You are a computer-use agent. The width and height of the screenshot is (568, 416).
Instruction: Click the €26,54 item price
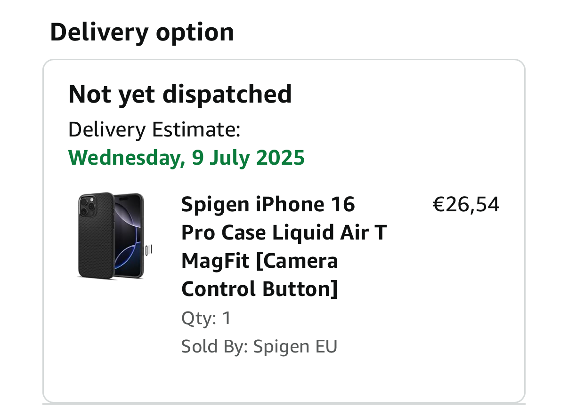point(466,205)
